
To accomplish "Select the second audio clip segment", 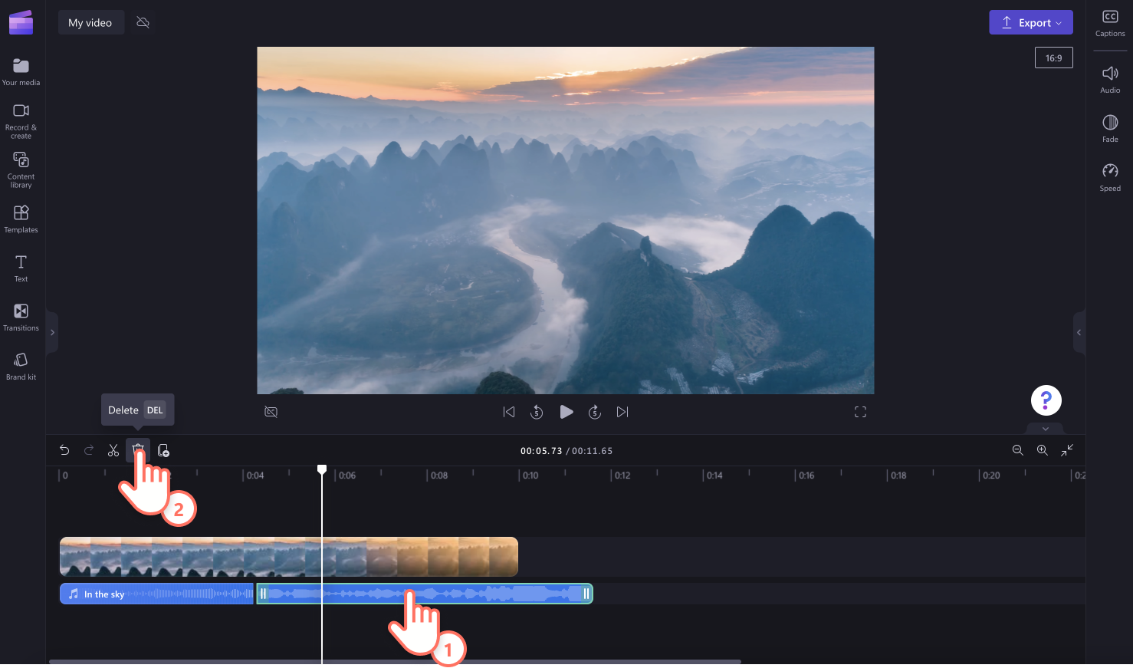I will point(425,594).
